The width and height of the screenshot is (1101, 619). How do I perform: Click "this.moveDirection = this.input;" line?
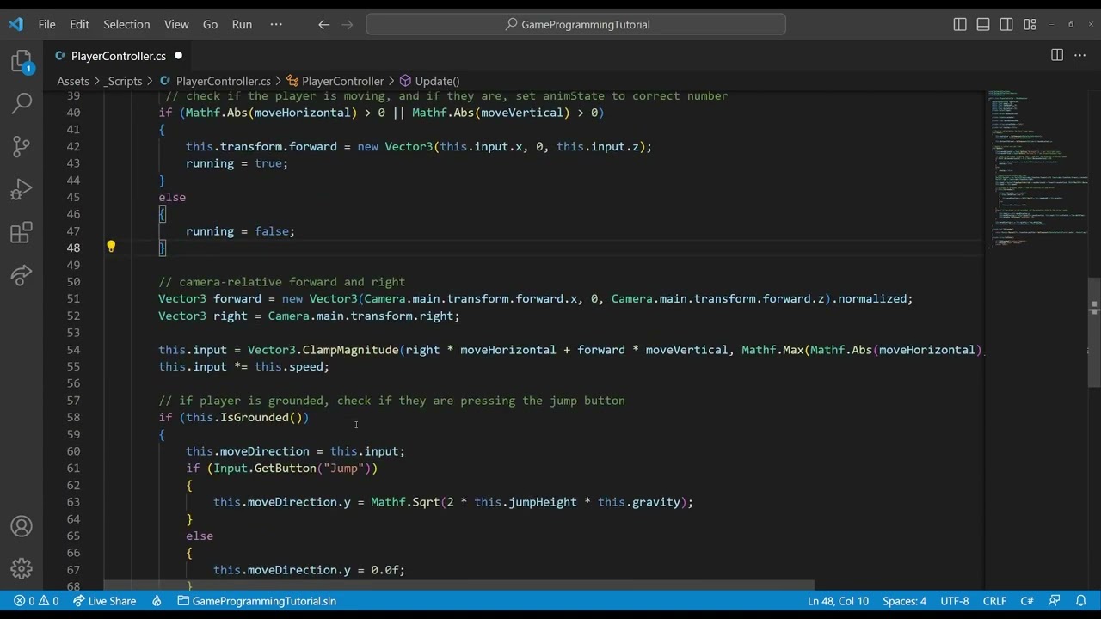pos(295,451)
